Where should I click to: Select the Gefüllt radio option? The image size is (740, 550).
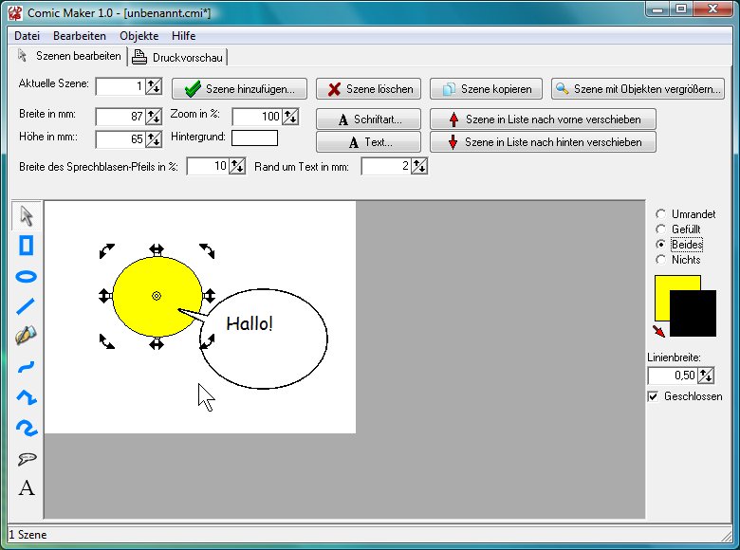pos(661,229)
